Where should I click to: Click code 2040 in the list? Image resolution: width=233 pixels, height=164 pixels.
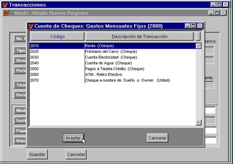pos(34,63)
